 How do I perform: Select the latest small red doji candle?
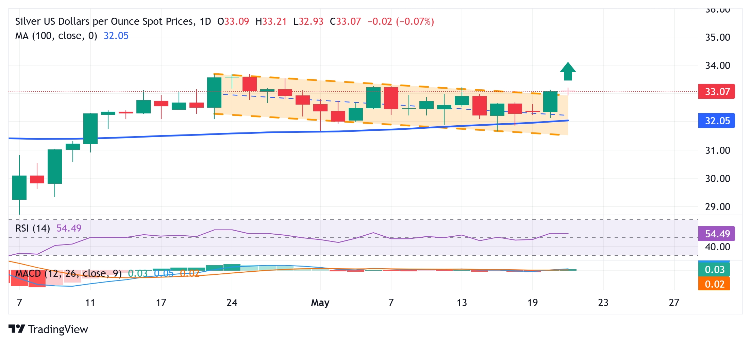tap(568, 91)
